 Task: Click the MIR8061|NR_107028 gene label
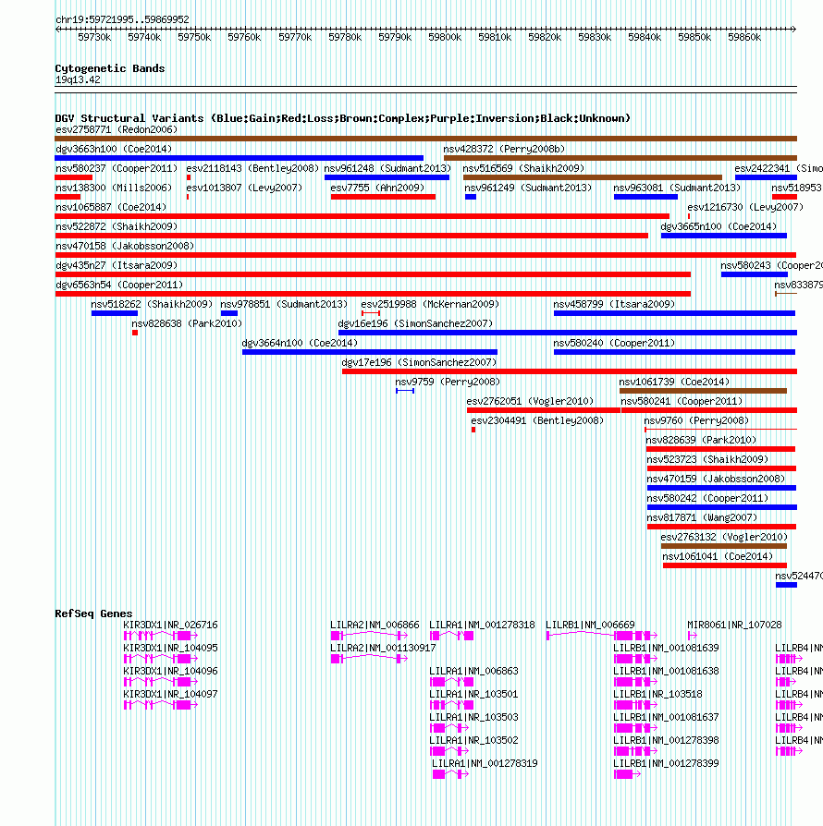tap(734, 626)
